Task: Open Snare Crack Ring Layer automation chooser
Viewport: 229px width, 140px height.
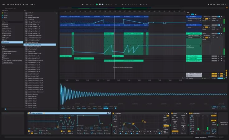Action: (194, 19)
